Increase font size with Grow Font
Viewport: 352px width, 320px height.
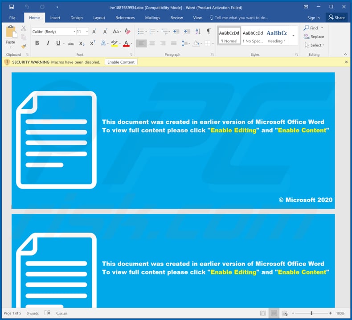pos(94,32)
